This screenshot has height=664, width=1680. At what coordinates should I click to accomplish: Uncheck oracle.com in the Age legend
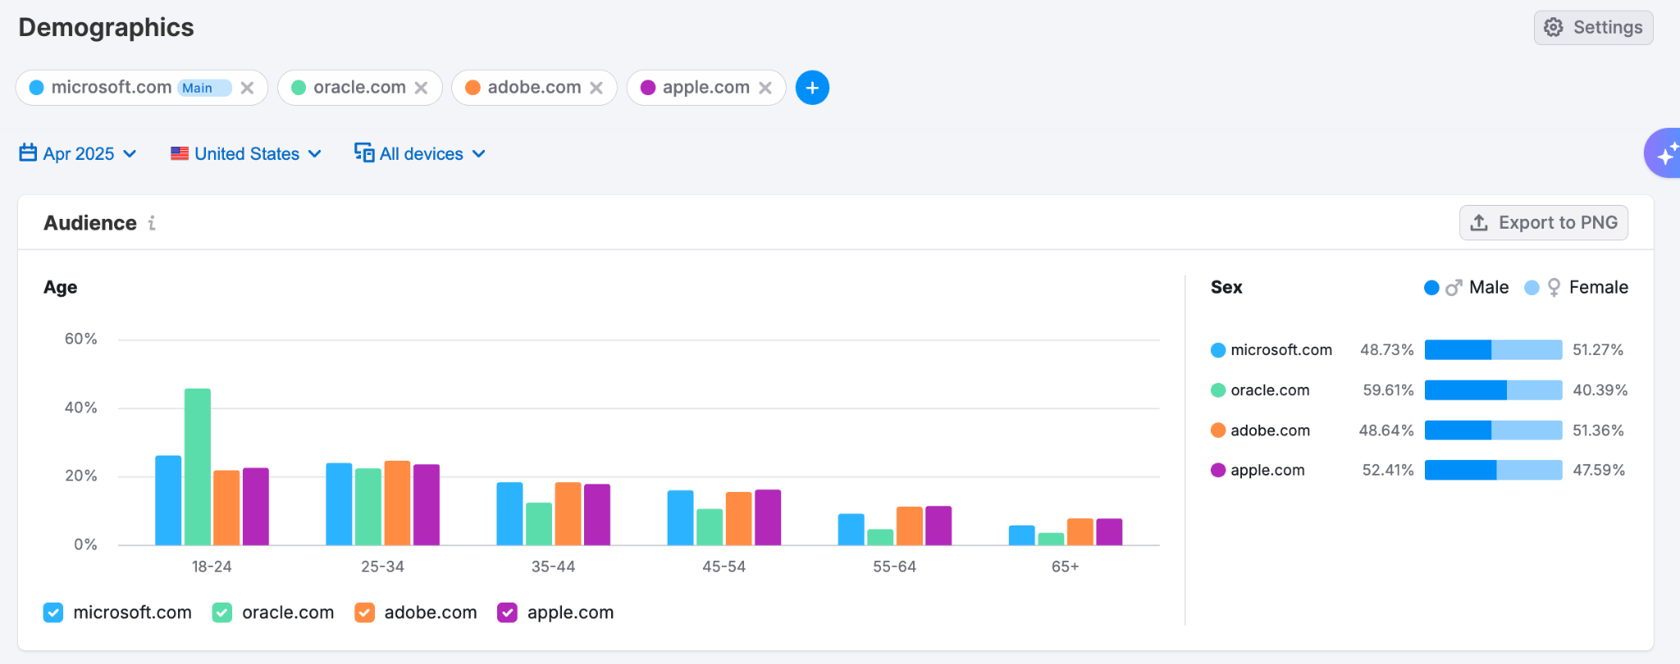[222, 612]
